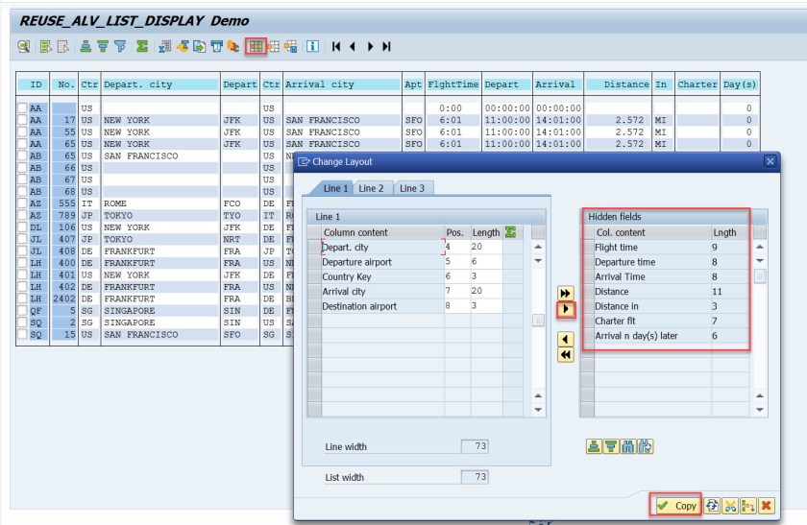Click the Arrival city column header
Screen dimensions: 807x525
coord(342,84)
